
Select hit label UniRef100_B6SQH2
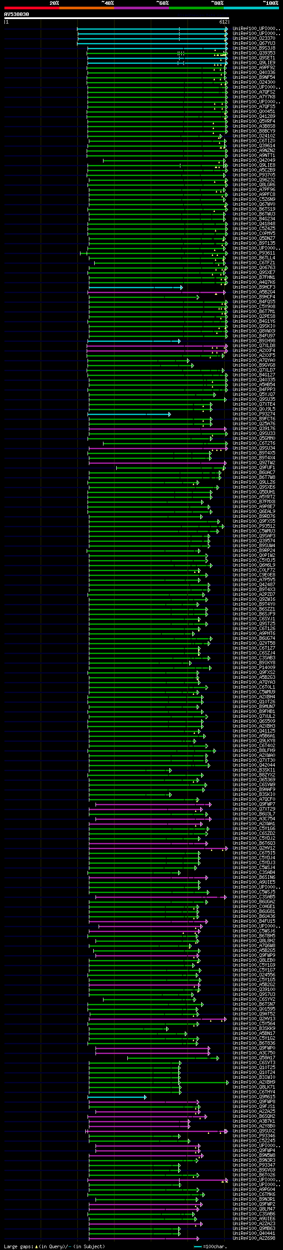click(254, 1117)
